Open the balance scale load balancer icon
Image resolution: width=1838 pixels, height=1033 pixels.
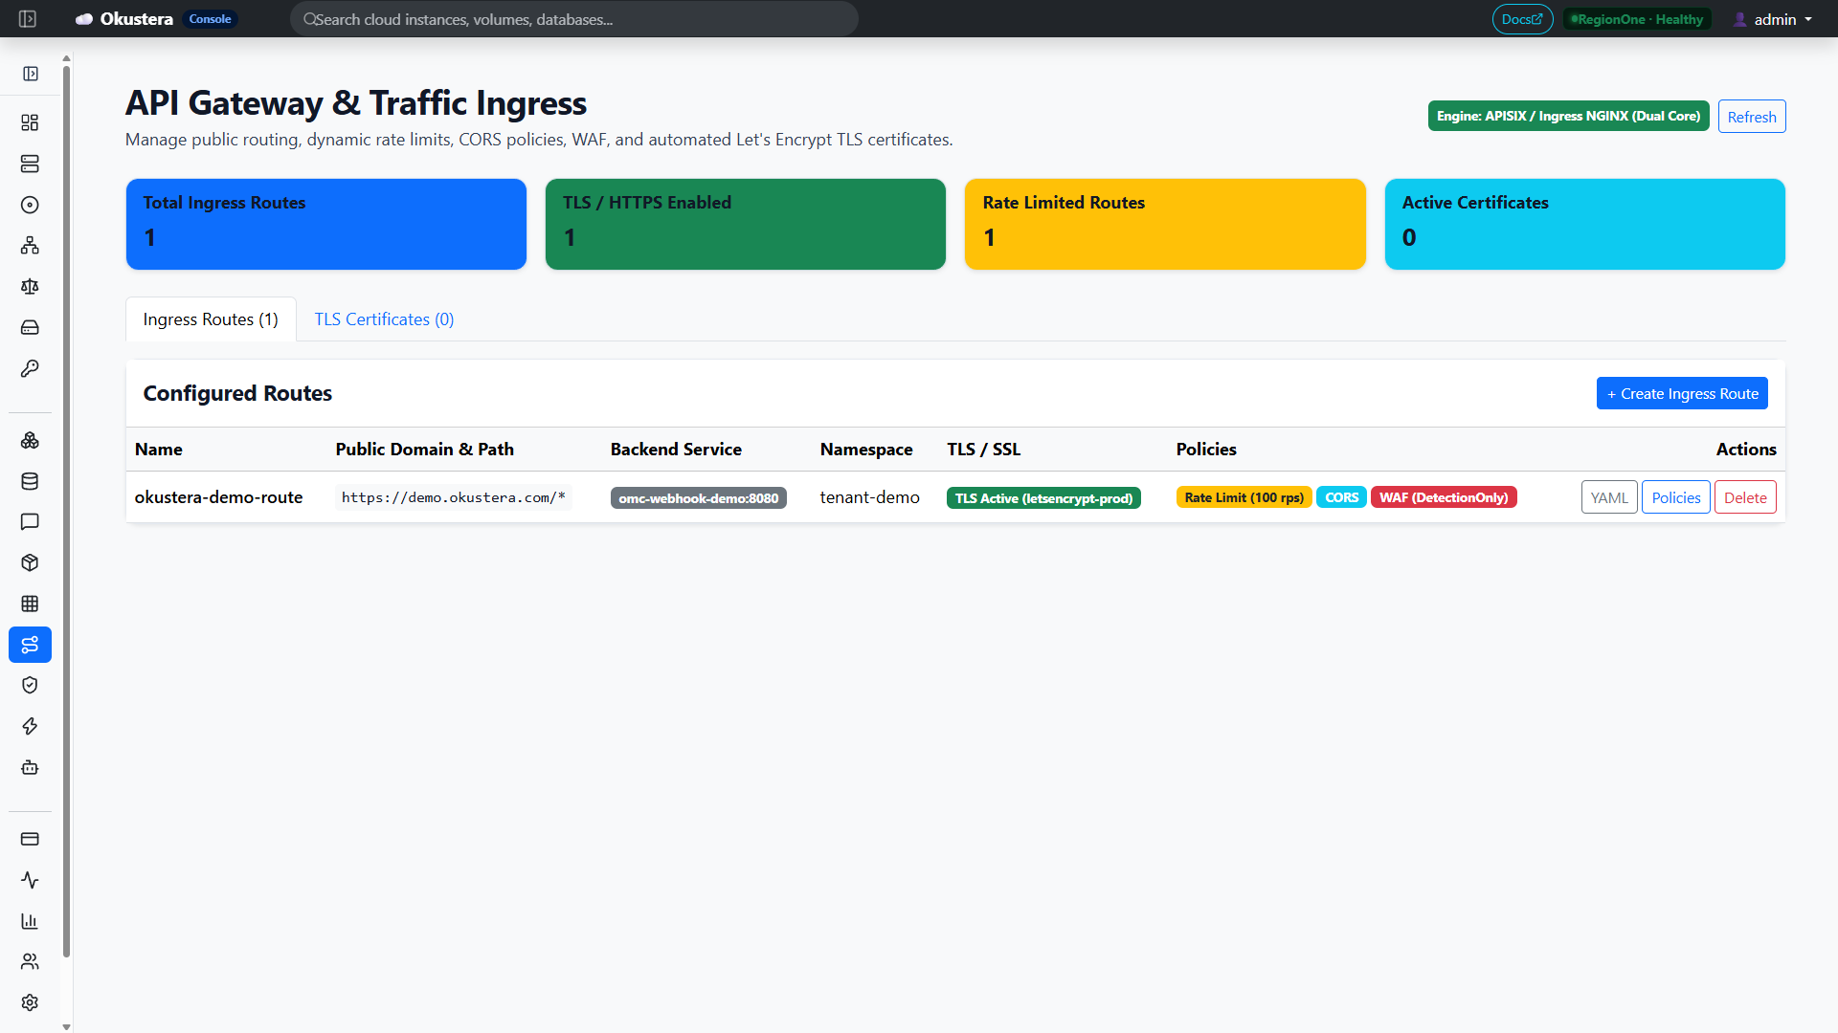pos(30,287)
